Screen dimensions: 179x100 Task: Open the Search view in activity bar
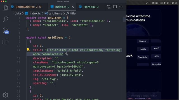coord(5,19)
